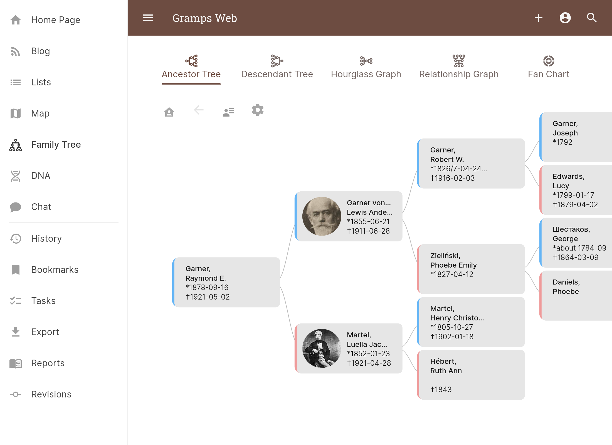The image size is (612, 445).
Task: Open the Revisions section icon
Action: click(16, 394)
